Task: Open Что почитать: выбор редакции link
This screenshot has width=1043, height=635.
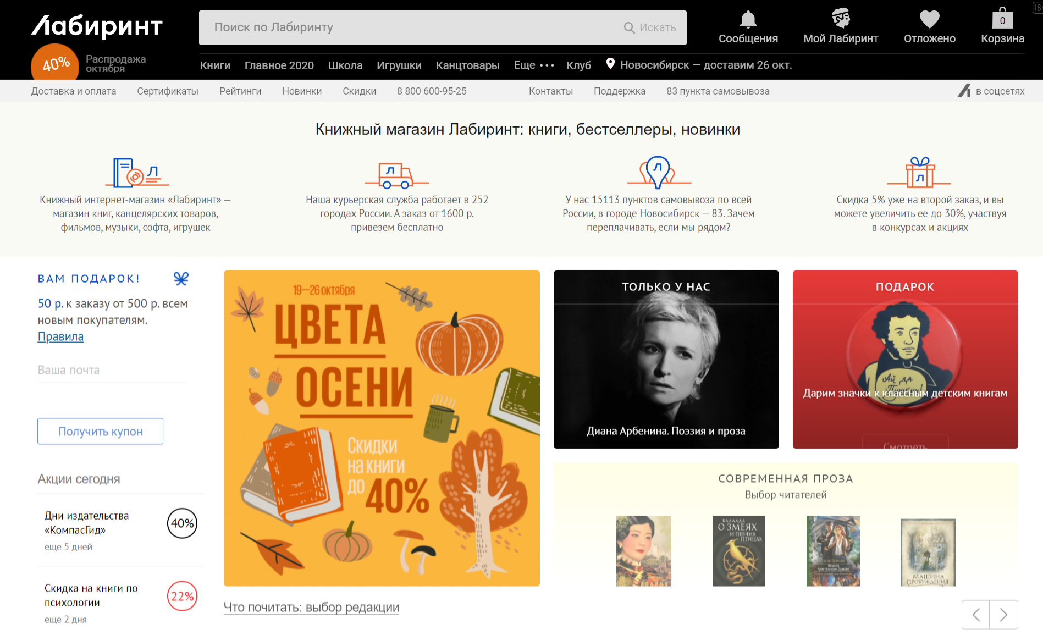Action: point(311,608)
